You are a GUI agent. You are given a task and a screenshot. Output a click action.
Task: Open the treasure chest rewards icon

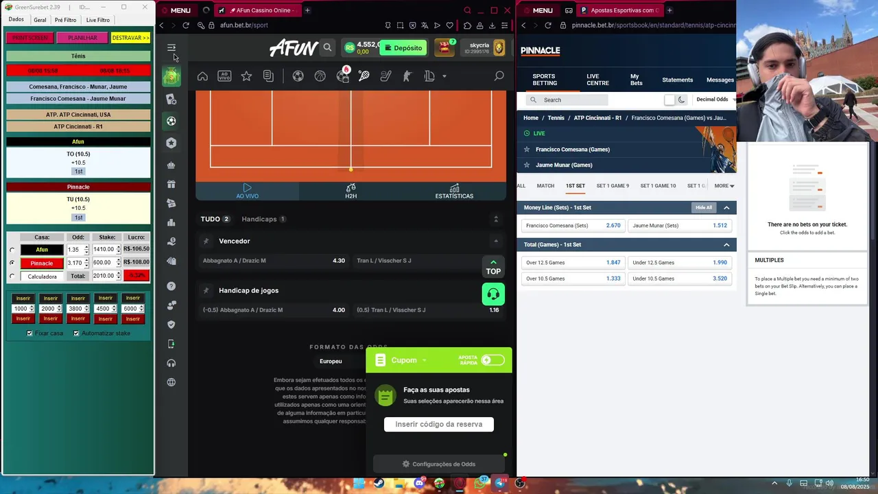coord(444,47)
